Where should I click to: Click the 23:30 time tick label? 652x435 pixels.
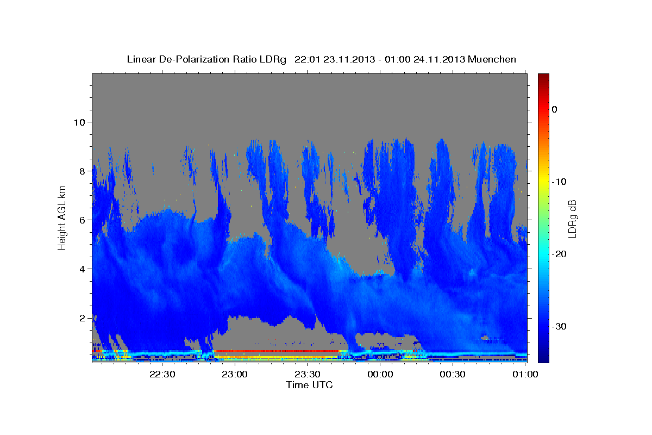(x=308, y=375)
